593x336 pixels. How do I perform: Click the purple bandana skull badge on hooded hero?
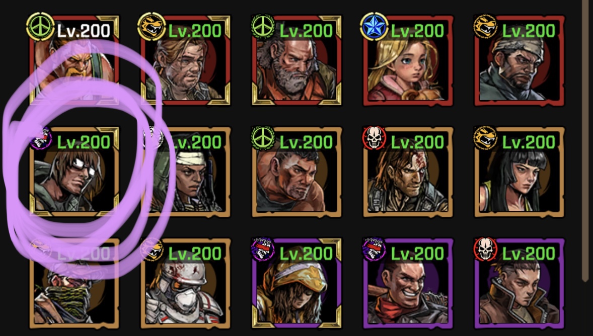[x=262, y=249]
